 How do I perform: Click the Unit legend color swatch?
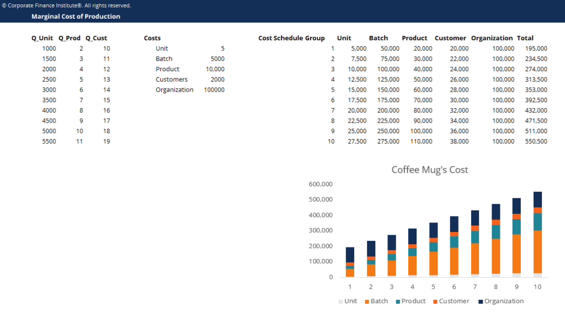340,302
